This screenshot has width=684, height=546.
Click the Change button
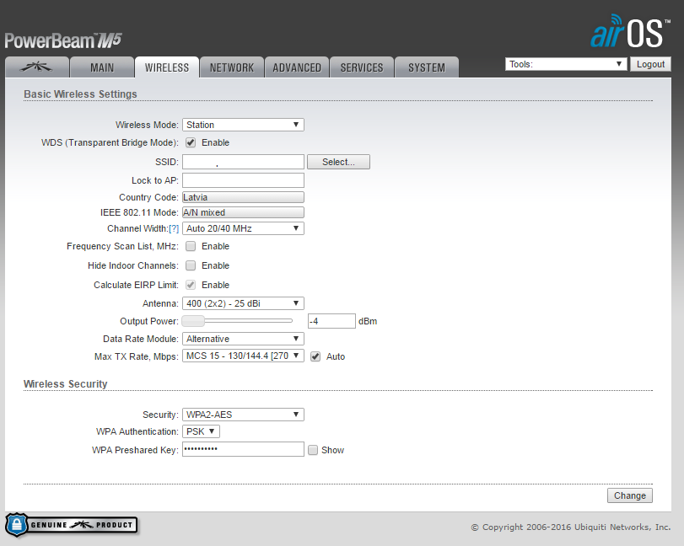(x=630, y=495)
